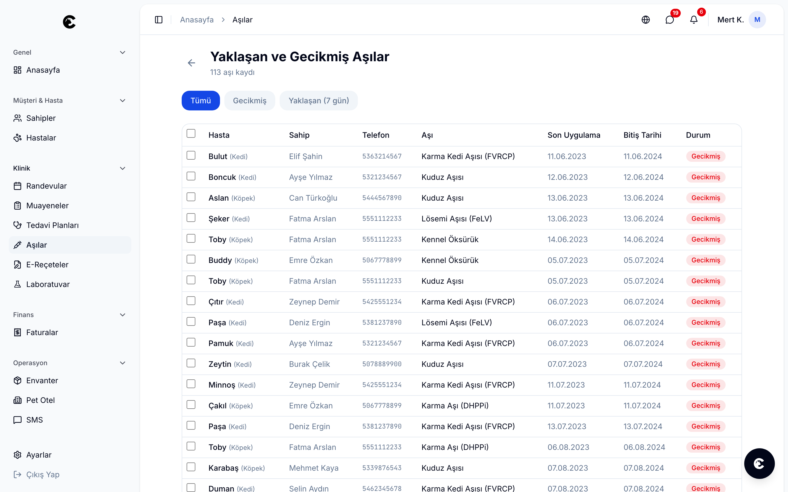Image resolution: width=788 pixels, height=492 pixels.
Task: Click the SMS message icon
Action: (18, 420)
